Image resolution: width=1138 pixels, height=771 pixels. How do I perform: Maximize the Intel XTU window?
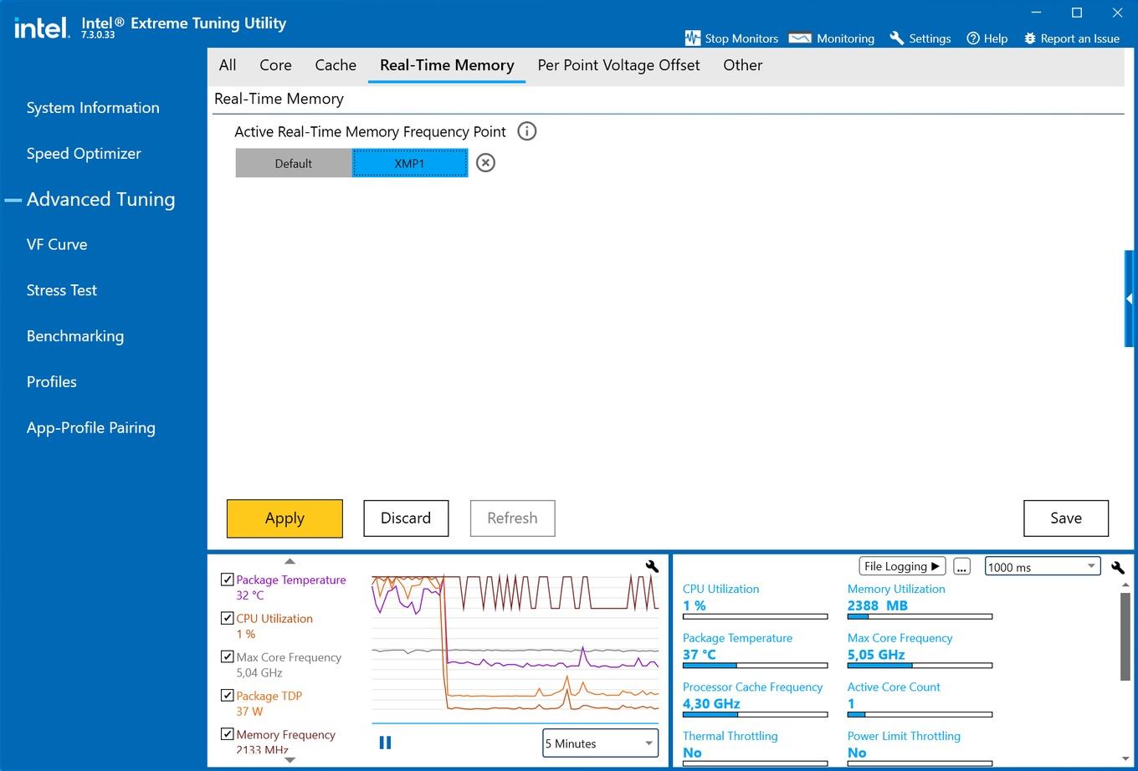[1077, 13]
